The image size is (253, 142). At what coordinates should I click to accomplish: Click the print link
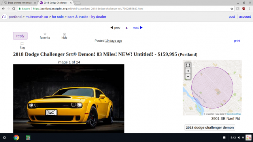(x=237, y=41)
